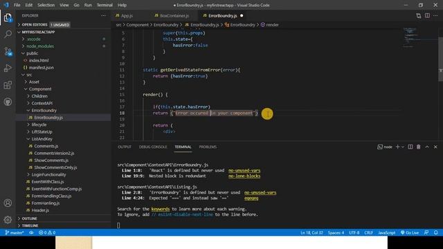Click the open changes editor icon
This screenshot has height=249, width=443.
pyautogui.click(x=418, y=16)
